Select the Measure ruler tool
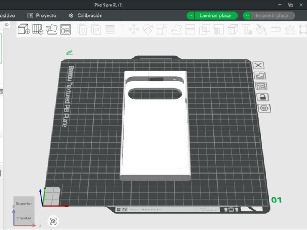 [276, 30]
